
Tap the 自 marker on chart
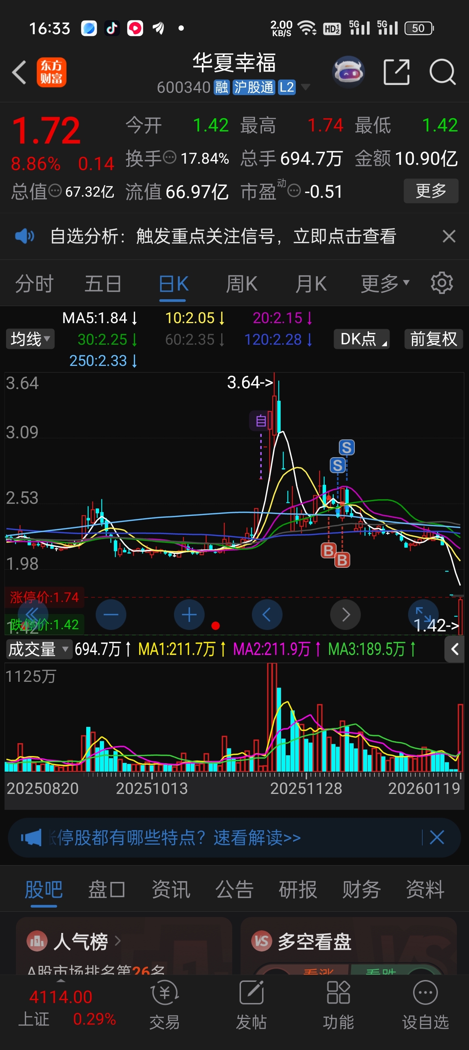pyautogui.click(x=261, y=421)
